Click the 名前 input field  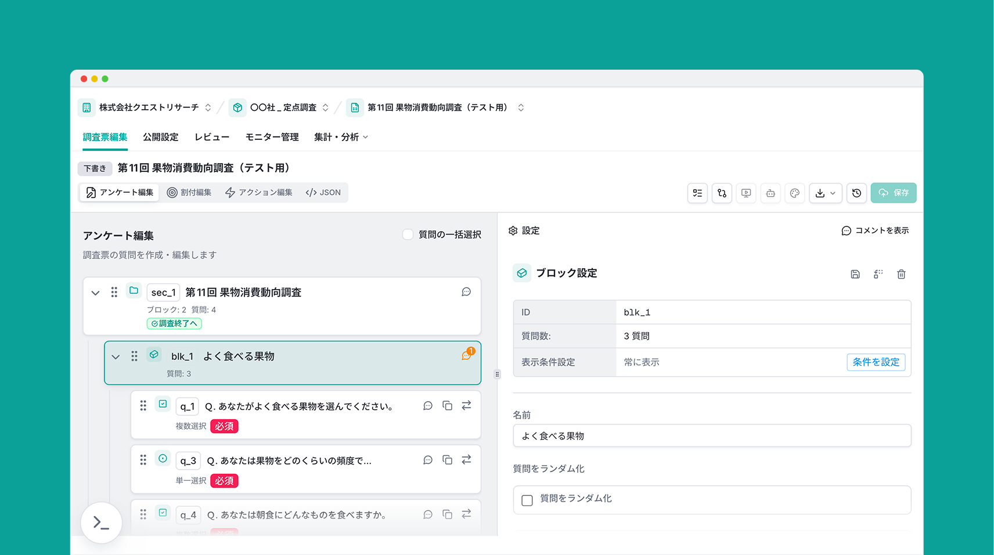click(712, 436)
